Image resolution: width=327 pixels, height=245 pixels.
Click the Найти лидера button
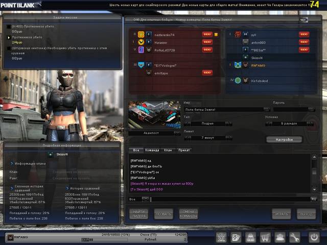coord(139,214)
